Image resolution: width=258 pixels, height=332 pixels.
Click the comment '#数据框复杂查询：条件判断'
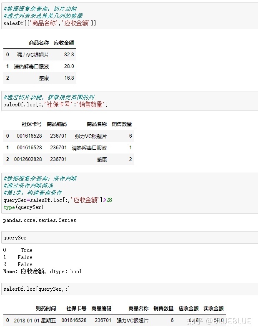(40, 179)
